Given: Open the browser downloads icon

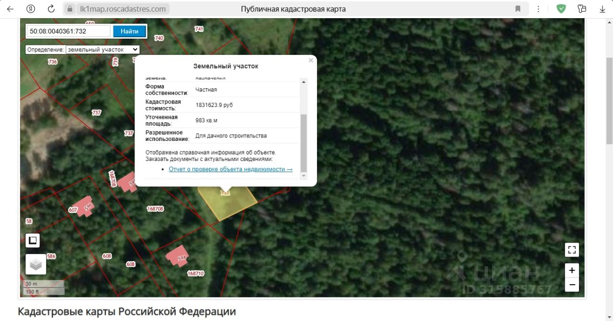Looking at the screenshot, I should 602,9.
